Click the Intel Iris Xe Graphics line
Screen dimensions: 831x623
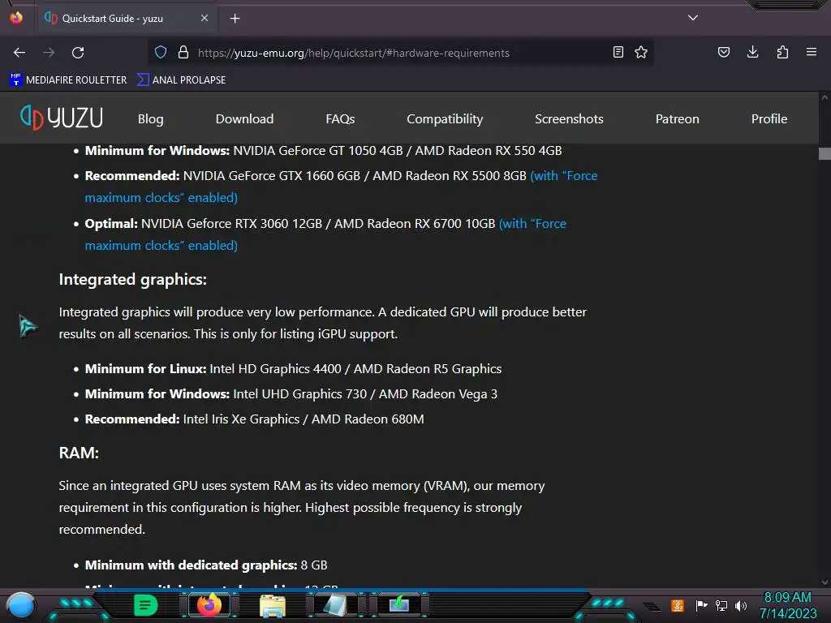(x=254, y=419)
